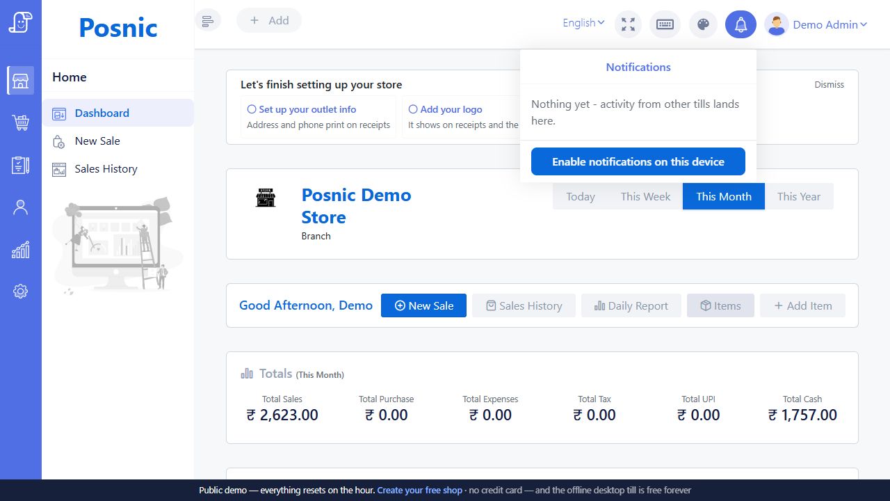Viewport: 890px width, 501px height.
Task: Close notifications using the bell icon
Action: tap(741, 24)
